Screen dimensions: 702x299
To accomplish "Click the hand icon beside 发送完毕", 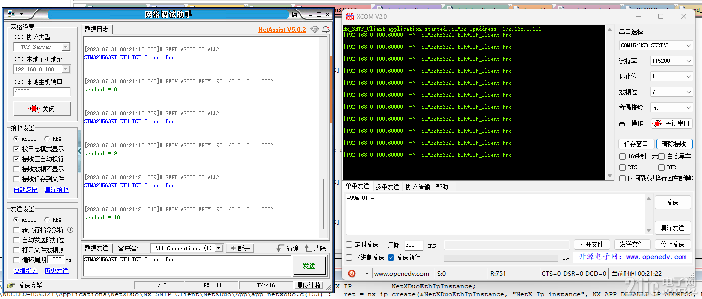I will [10, 285].
